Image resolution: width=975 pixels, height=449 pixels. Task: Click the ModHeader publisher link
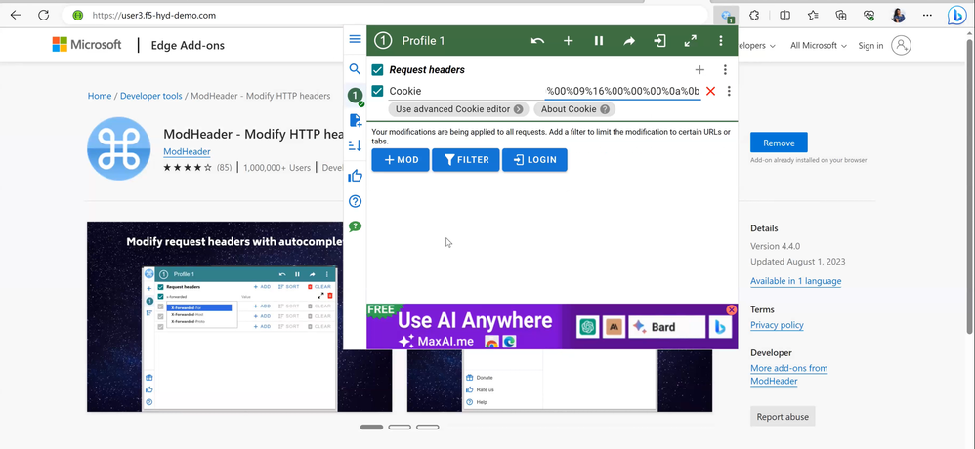click(x=187, y=152)
